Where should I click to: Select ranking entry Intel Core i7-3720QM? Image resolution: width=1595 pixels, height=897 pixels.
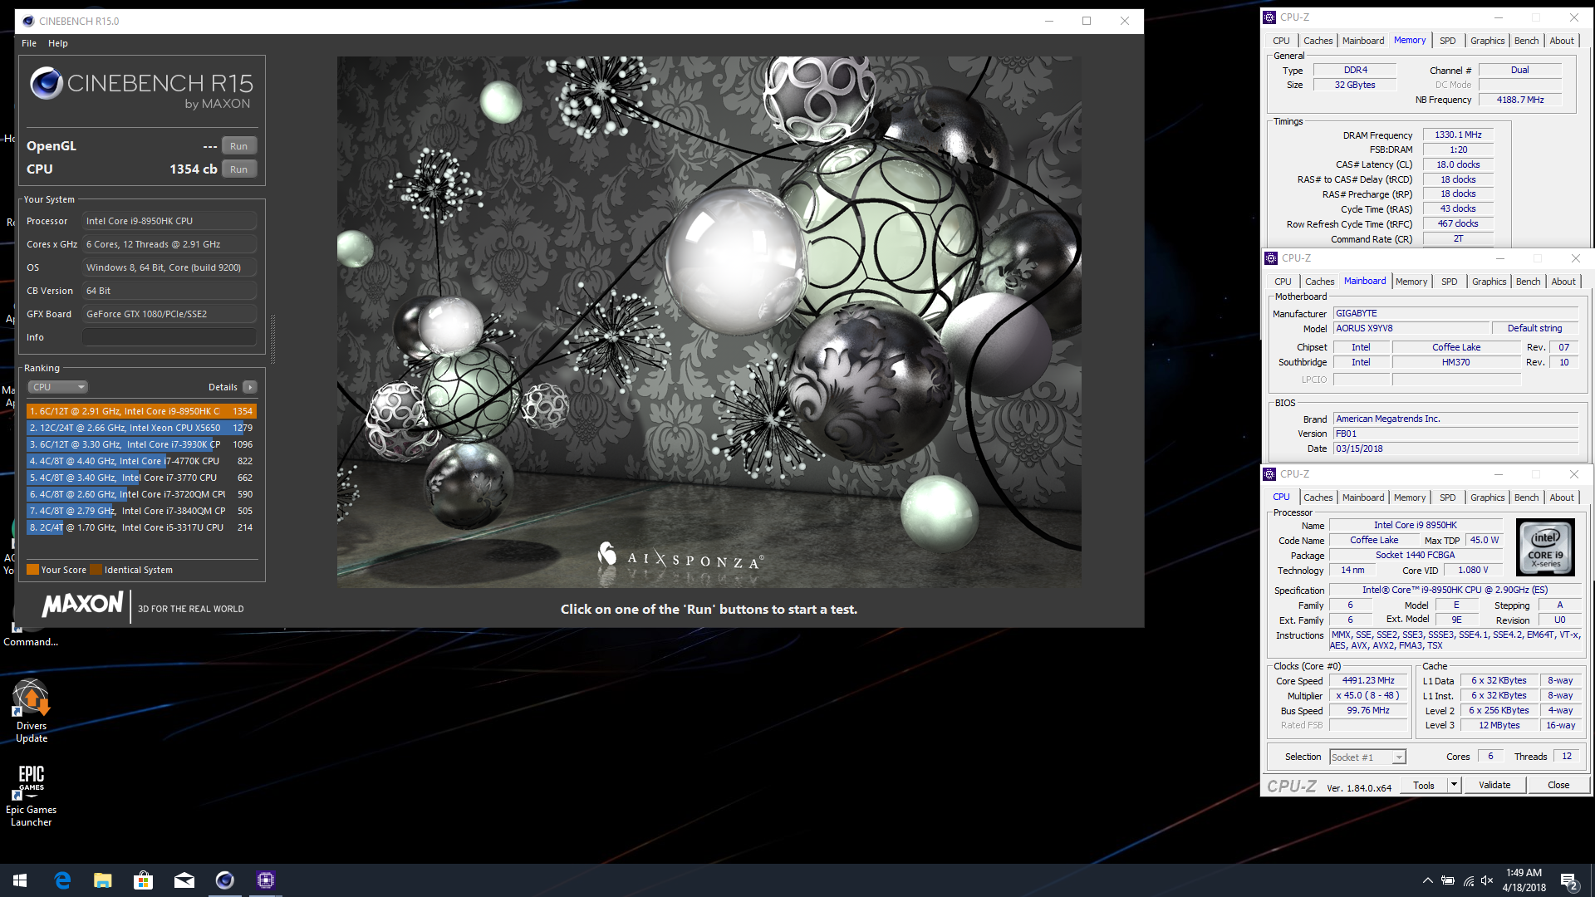click(141, 494)
